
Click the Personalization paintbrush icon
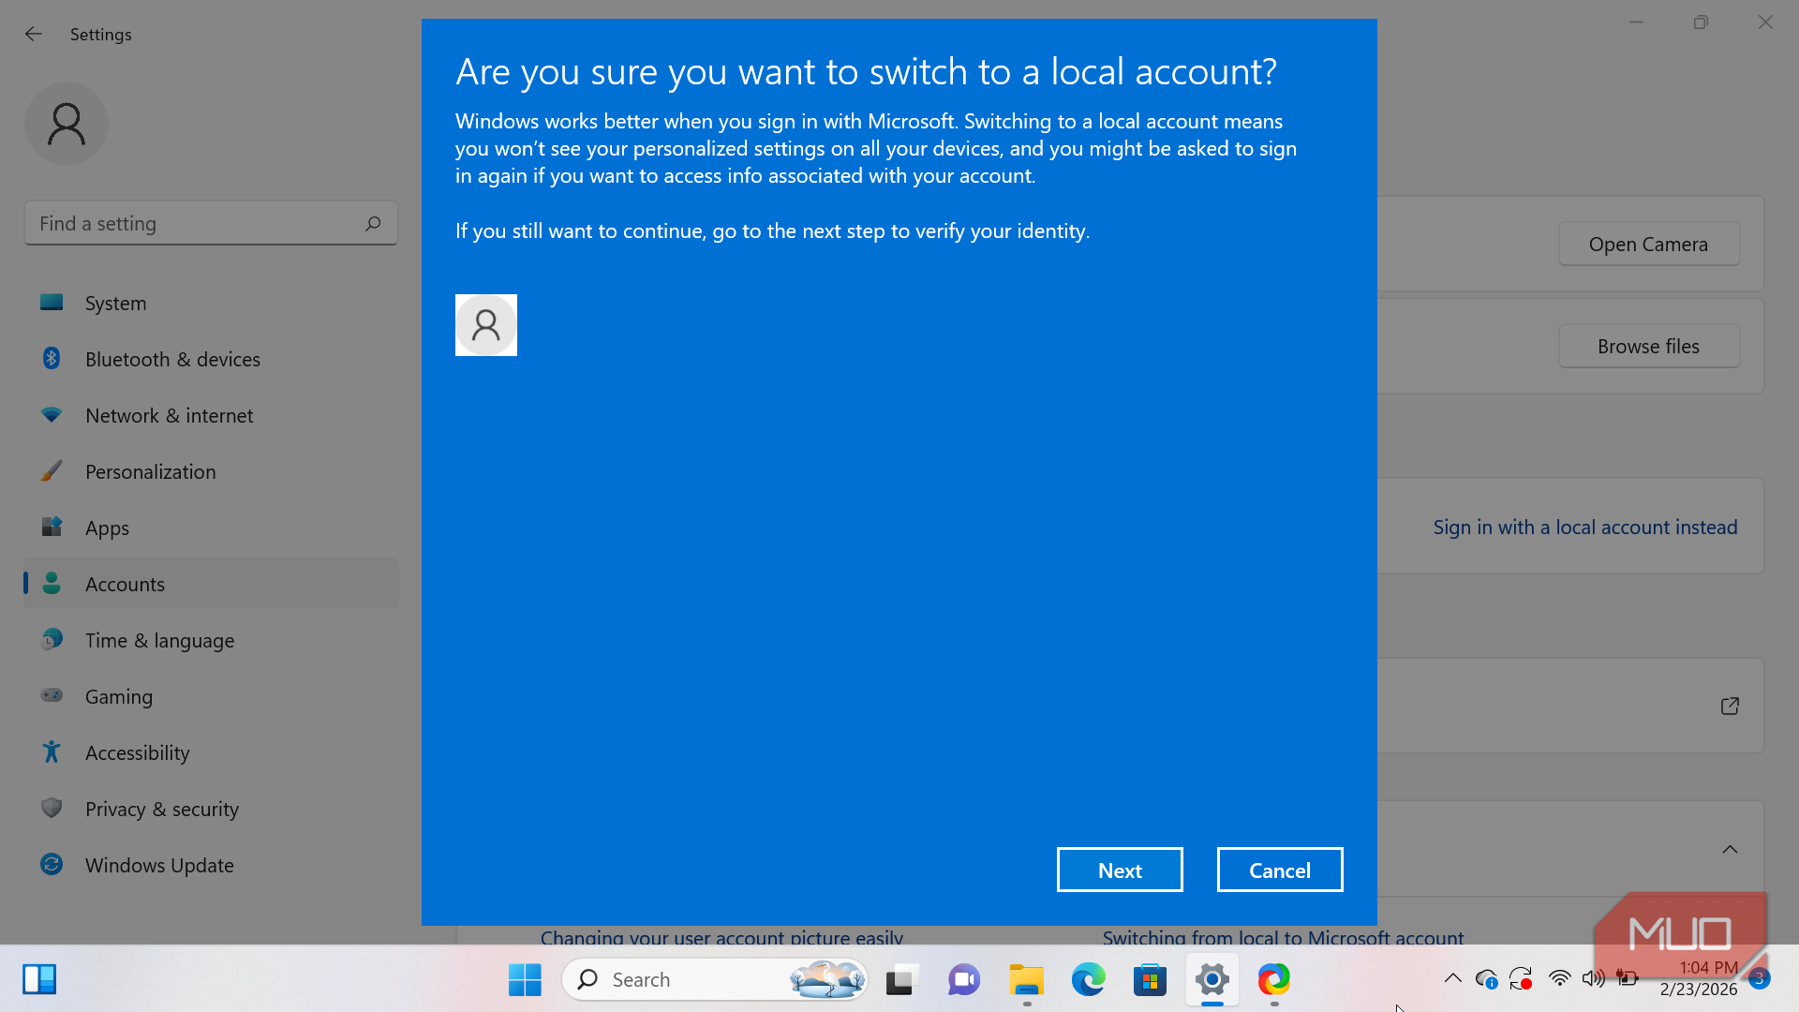[x=52, y=470]
